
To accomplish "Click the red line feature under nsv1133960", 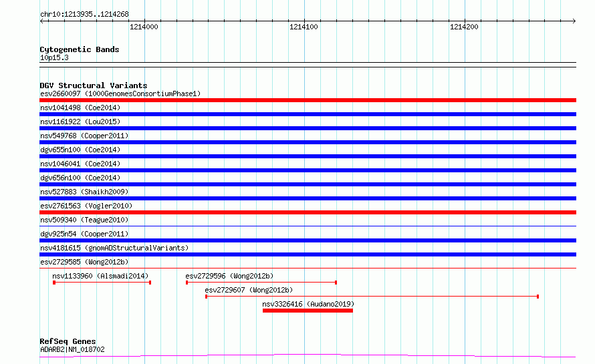I will 102,283.
